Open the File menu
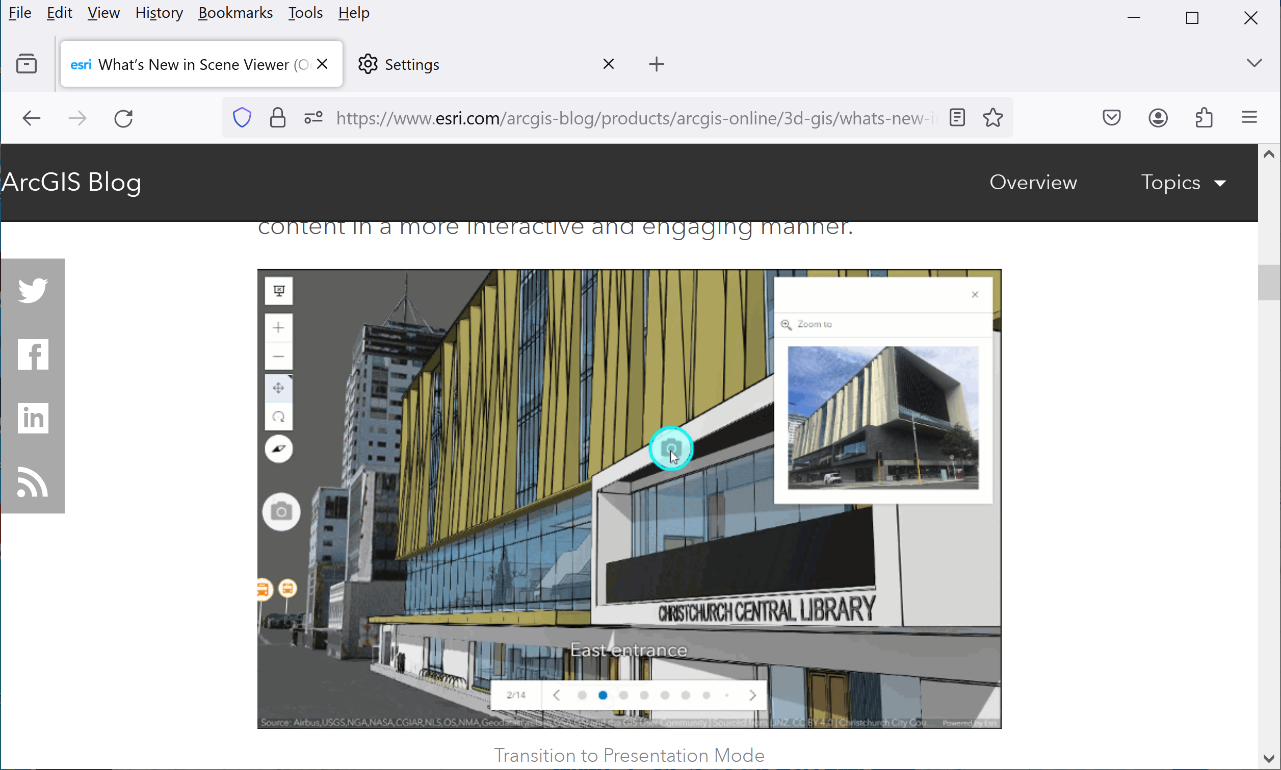 (x=20, y=12)
